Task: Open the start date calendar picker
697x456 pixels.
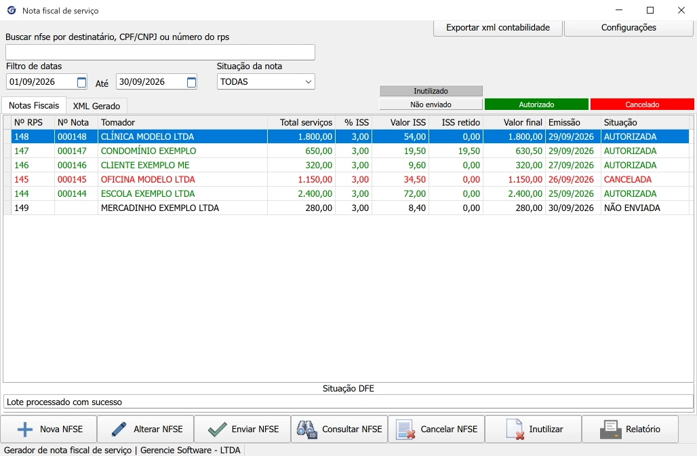Action: 81,82
